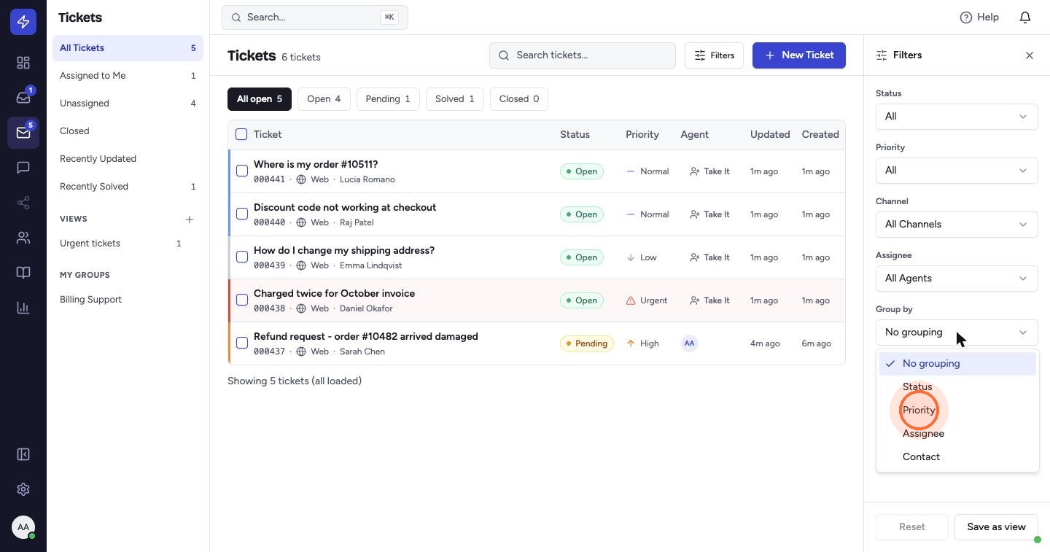The width and height of the screenshot is (1050, 552).
Task: Collapse the sidebar panel icon
Action: coord(23,454)
